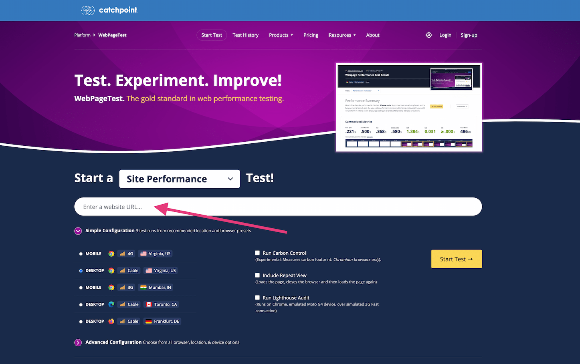Viewport: 580px width, 364px height.
Task: Click the Mumbai, IN location chip
Action: [156, 288]
